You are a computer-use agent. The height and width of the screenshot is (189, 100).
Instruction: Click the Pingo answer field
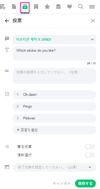coord(54,106)
